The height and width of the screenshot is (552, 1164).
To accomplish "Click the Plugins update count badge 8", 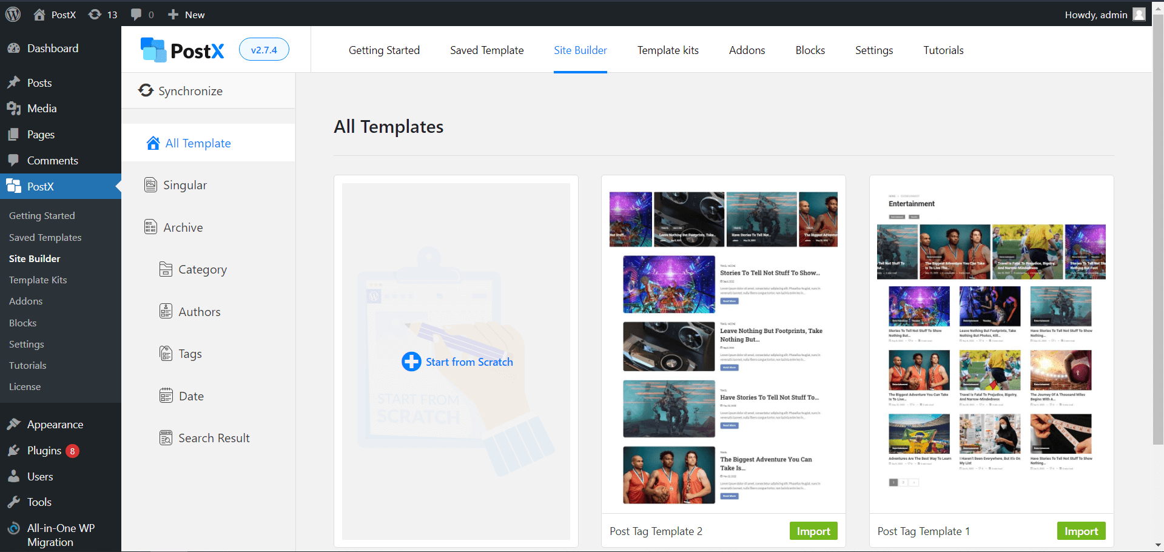I will click(x=72, y=451).
